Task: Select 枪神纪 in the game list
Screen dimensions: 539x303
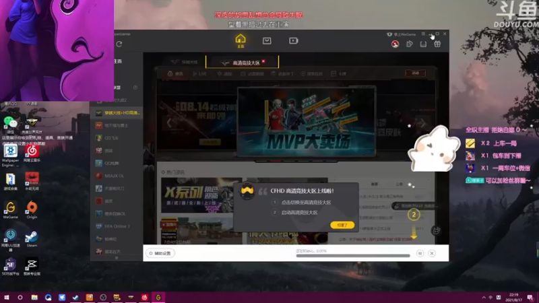Action: pyautogui.click(x=117, y=239)
